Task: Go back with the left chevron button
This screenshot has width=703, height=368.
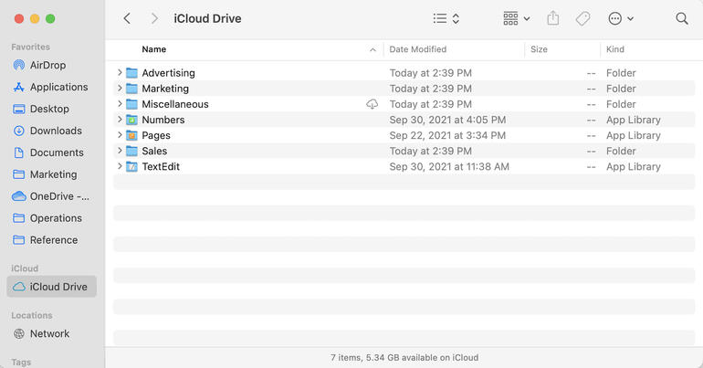Action: [x=127, y=18]
